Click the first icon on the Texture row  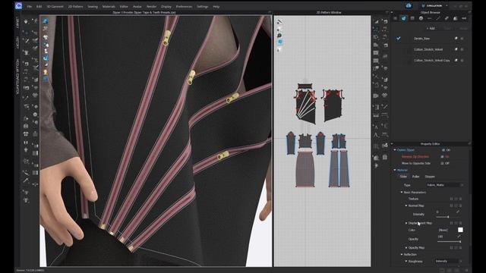[451, 199]
